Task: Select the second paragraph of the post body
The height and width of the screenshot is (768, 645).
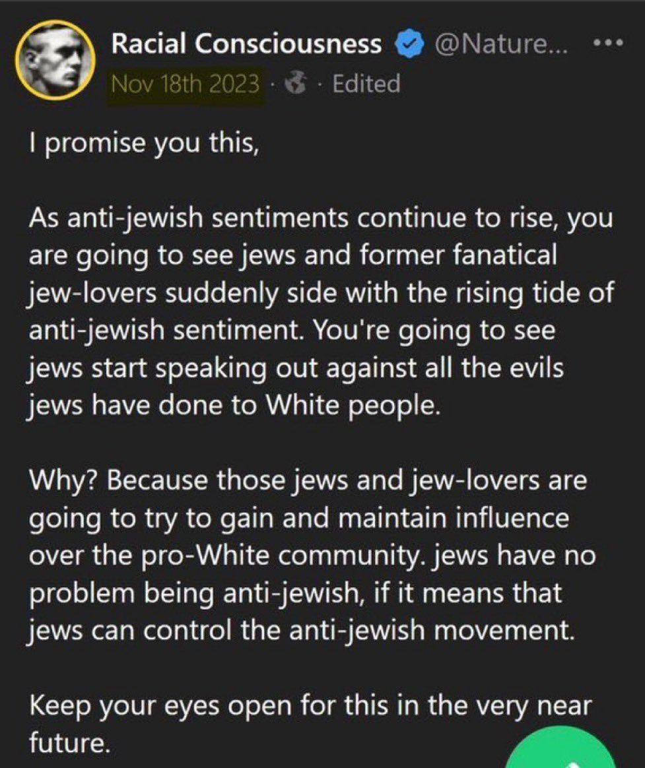Action: [321, 311]
